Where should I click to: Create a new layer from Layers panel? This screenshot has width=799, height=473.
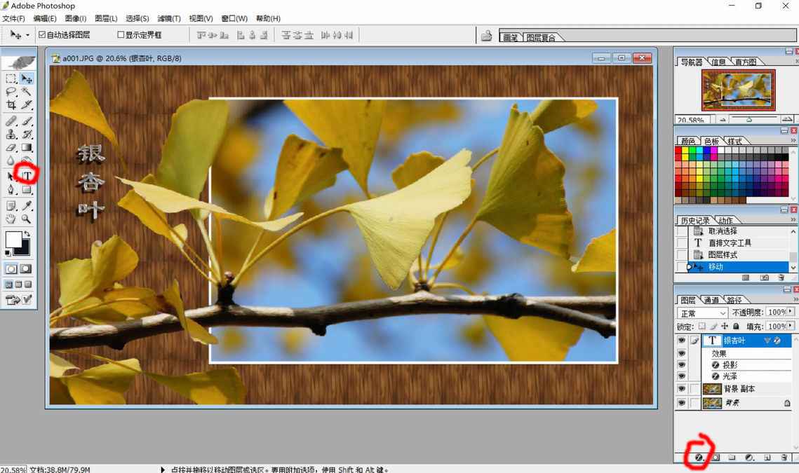767,458
